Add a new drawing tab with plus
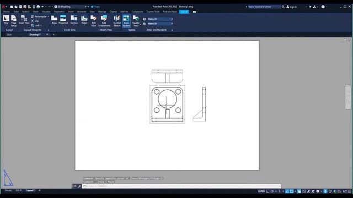 [54, 35]
